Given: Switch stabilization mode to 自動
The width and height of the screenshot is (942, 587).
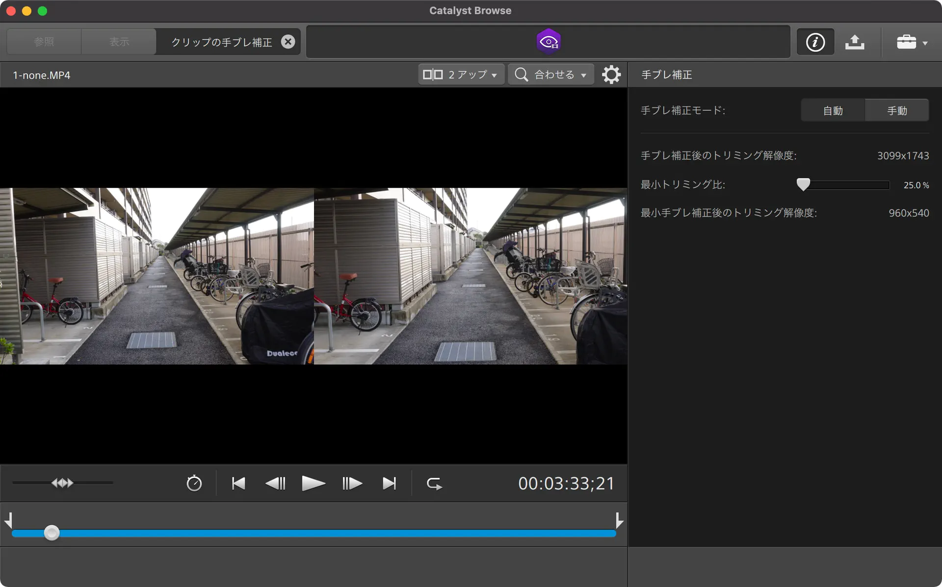Looking at the screenshot, I should pyautogui.click(x=833, y=110).
